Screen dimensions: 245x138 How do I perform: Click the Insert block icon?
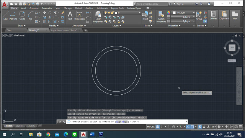point(145,15)
